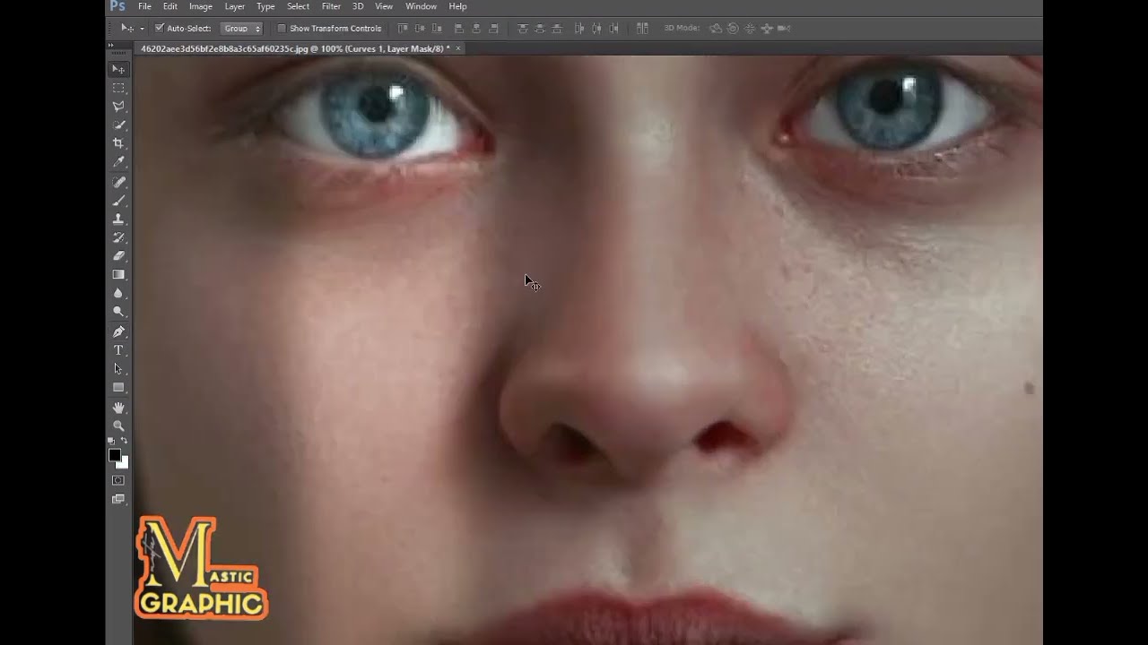Select the History Brush tool

click(x=118, y=237)
